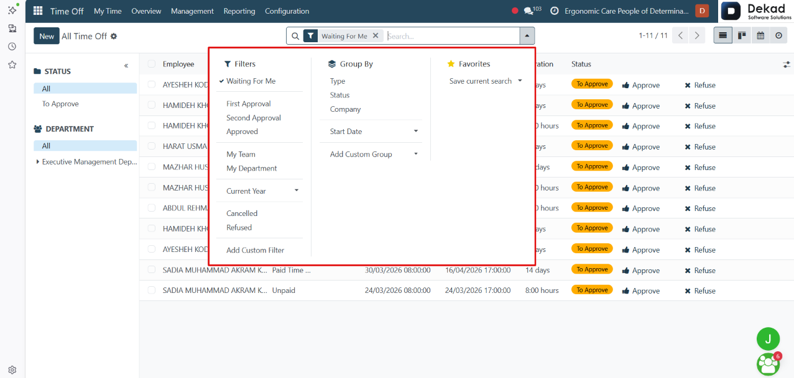
Task: Select the First Approval filter
Action: pyautogui.click(x=249, y=104)
